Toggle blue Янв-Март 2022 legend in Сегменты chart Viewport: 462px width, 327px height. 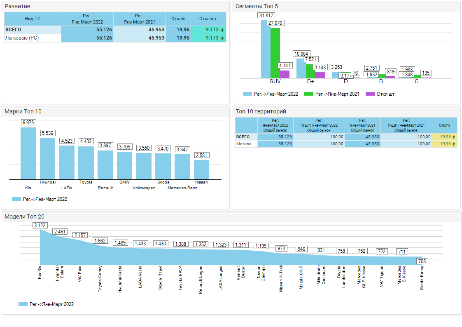click(x=247, y=94)
